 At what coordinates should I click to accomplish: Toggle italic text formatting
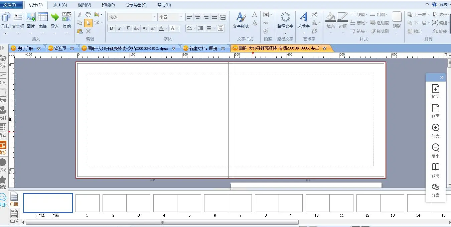[120, 28]
